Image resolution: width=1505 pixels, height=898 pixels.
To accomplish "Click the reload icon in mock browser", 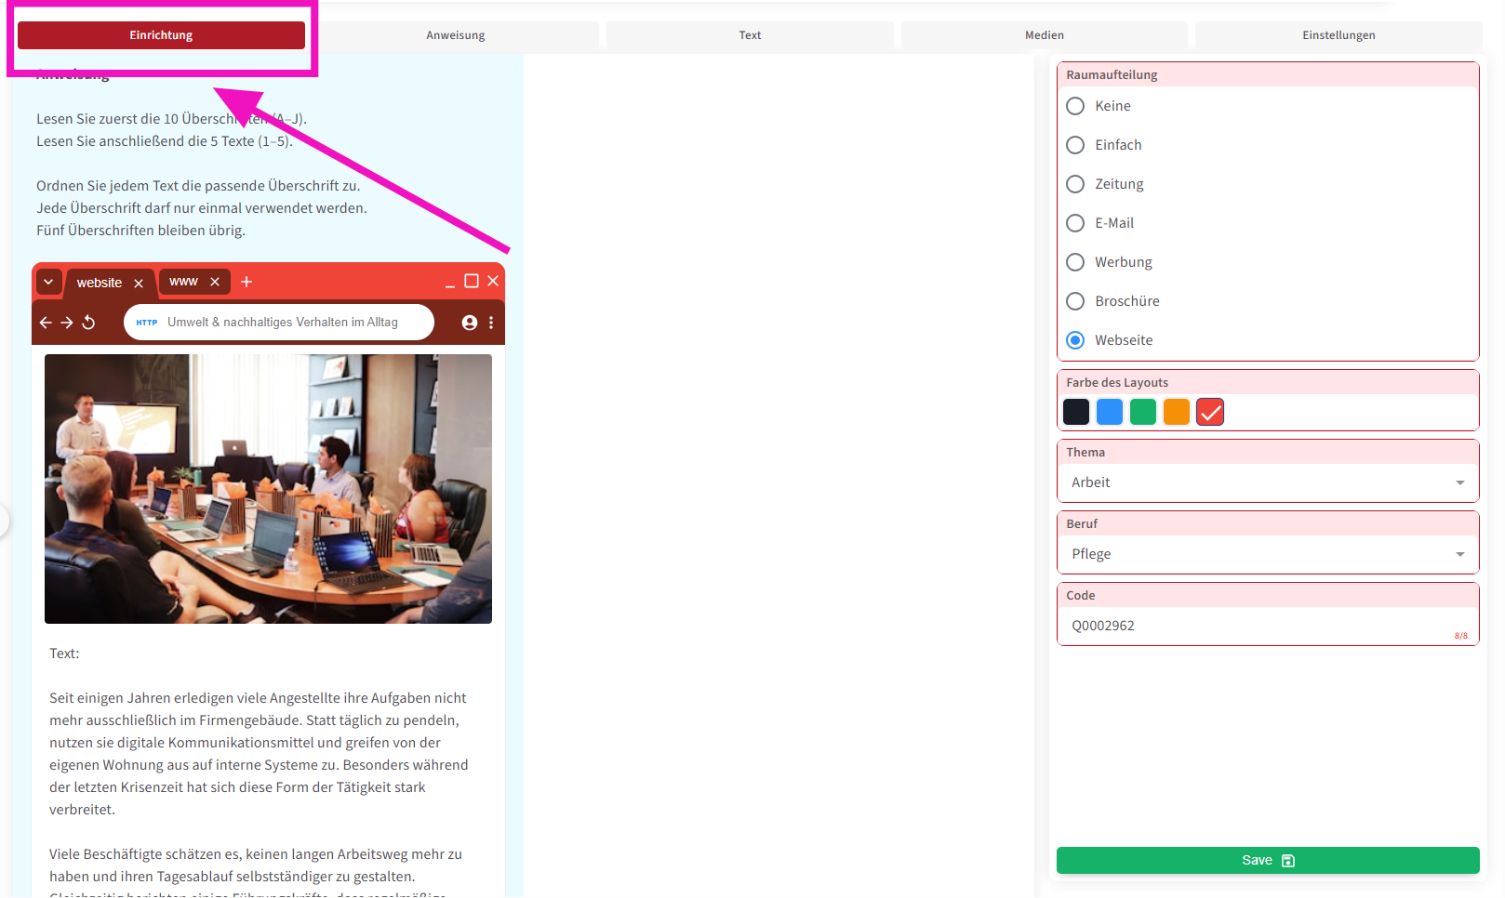I will [89, 323].
